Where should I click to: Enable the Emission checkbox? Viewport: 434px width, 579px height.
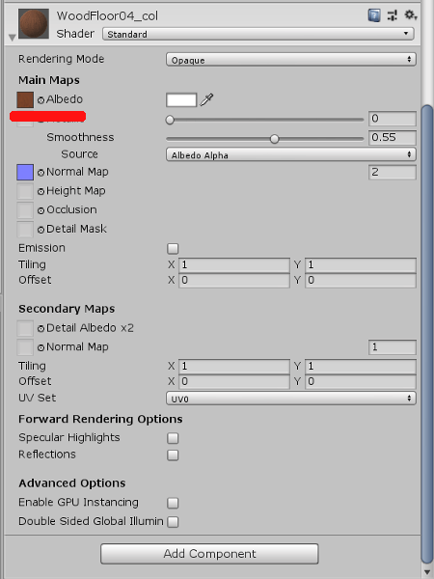pyautogui.click(x=173, y=249)
